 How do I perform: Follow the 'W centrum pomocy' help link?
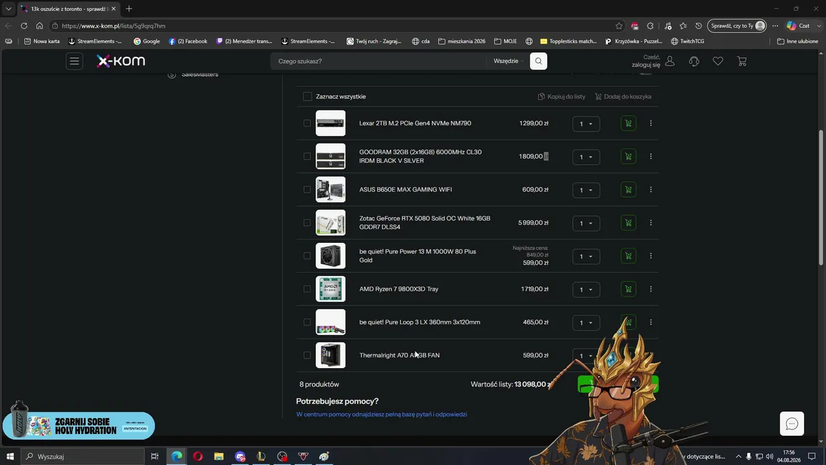[381, 415]
